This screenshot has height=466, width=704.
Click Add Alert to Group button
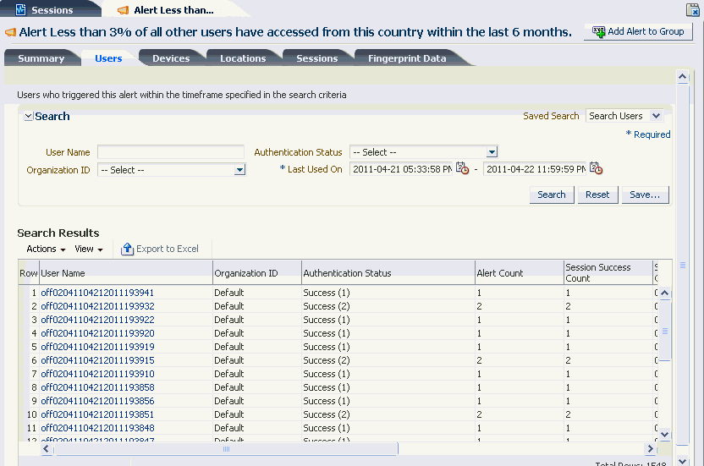point(638,31)
